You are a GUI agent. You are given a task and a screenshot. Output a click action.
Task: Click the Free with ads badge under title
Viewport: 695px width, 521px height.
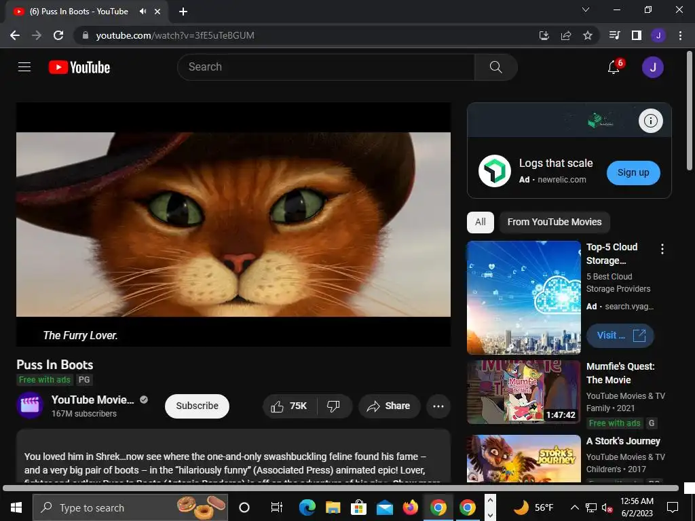click(44, 380)
